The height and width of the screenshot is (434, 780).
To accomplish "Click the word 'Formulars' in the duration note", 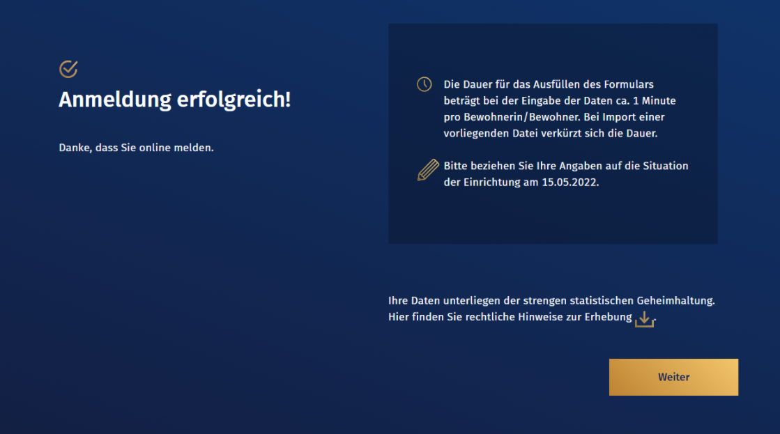I will click(629, 84).
